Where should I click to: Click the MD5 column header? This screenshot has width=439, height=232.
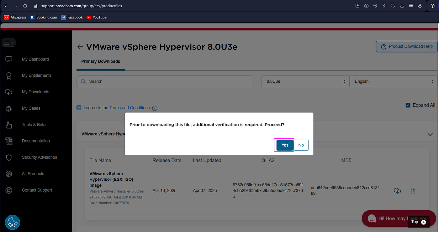[346, 160]
